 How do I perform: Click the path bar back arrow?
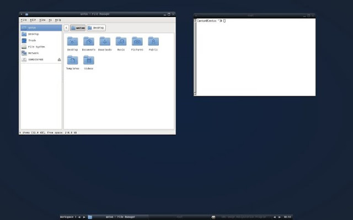pyautogui.click(x=66, y=28)
